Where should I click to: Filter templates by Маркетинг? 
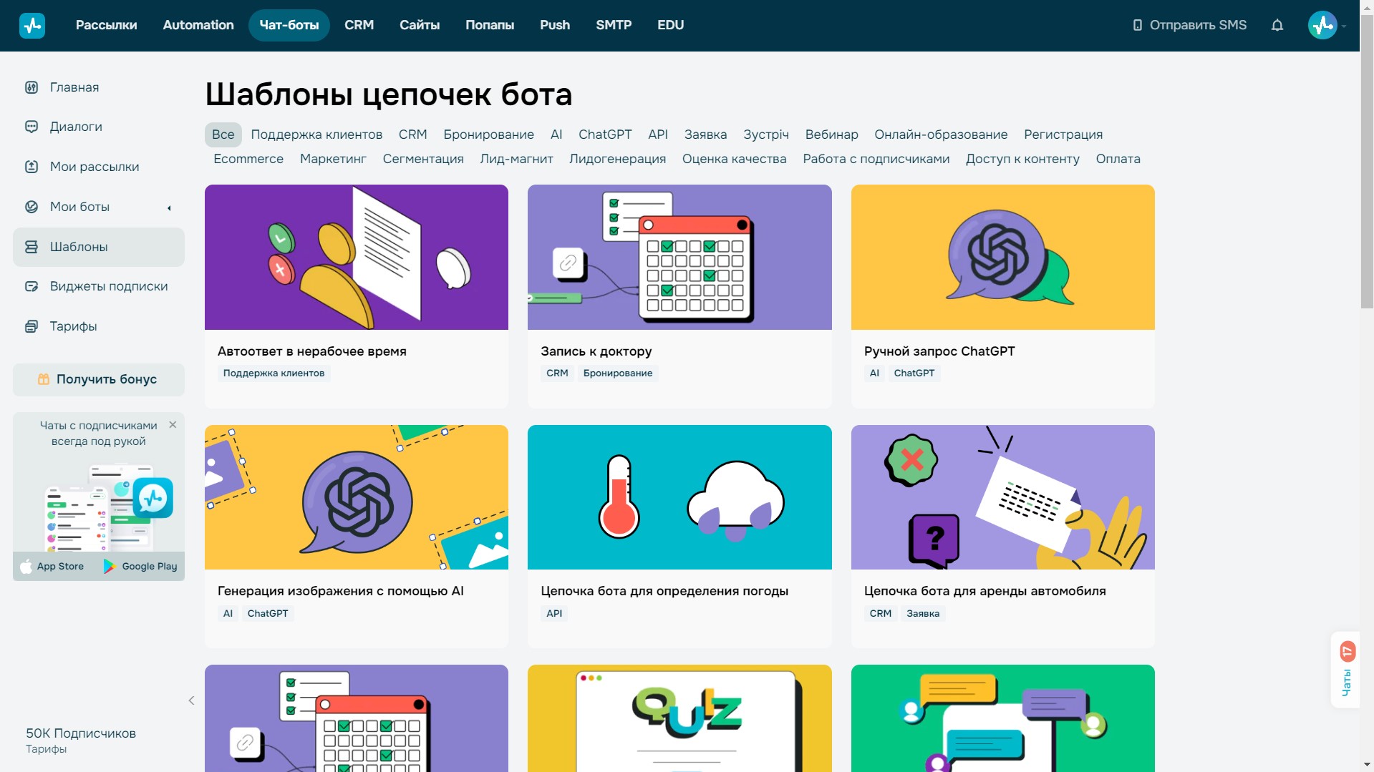coord(333,159)
